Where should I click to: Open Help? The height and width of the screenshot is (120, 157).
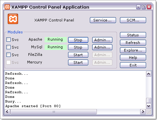click(x=133, y=58)
